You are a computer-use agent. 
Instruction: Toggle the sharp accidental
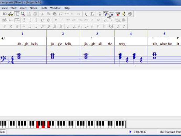[x=5, y=27]
